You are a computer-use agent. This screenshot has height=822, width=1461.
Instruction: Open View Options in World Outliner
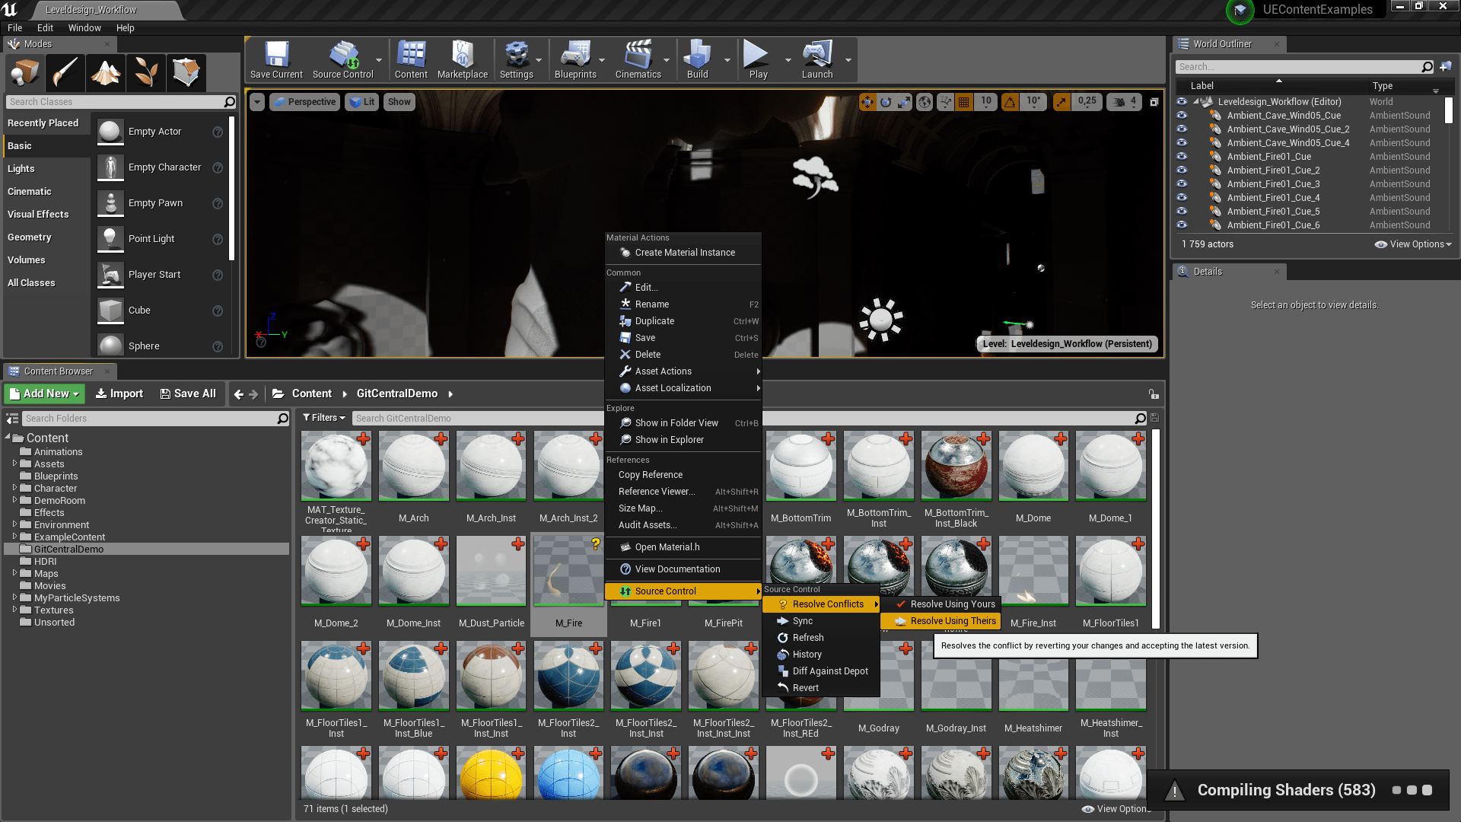point(1413,244)
